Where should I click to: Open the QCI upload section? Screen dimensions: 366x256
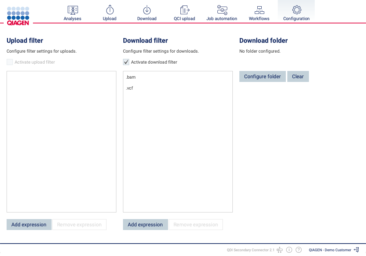click(184, 13)
